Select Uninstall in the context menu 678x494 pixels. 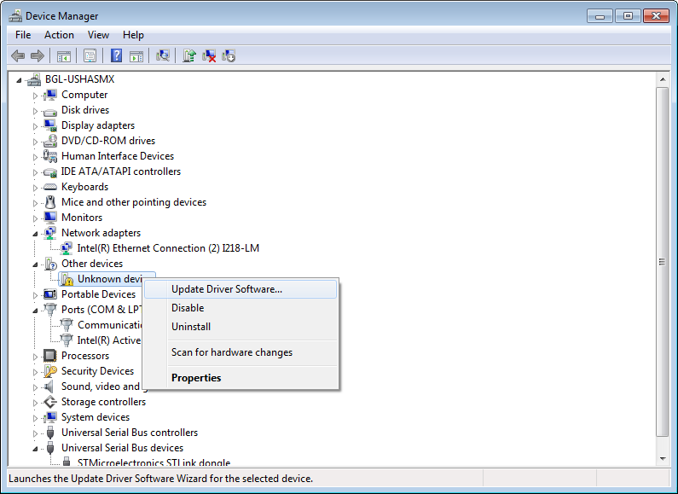pyautogui.click(x=191, y=327)
